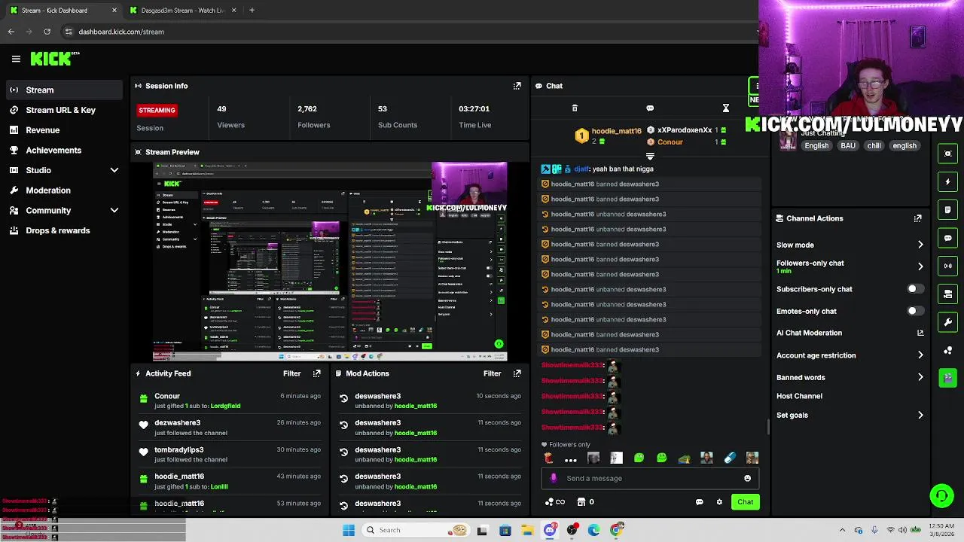Click Lordgfield in Activity Feed
This screenshot has height=542, width=964.
[225, 406]
